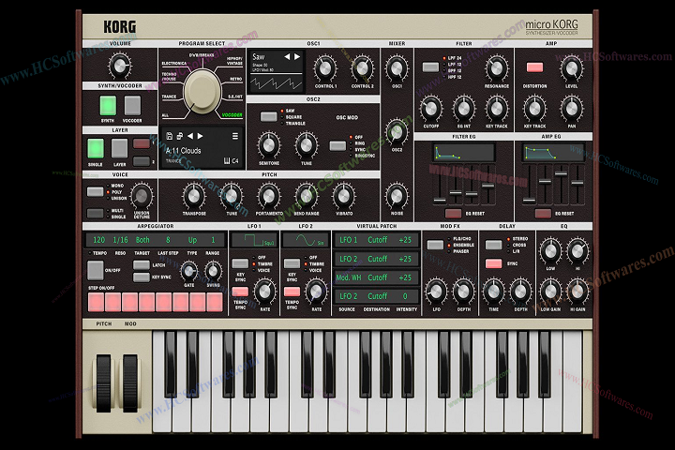Click Mod. WH Cutoff virtual patch row
This screenshot has width=675, height=450.
pyautogui.click(x=376, y=277)
